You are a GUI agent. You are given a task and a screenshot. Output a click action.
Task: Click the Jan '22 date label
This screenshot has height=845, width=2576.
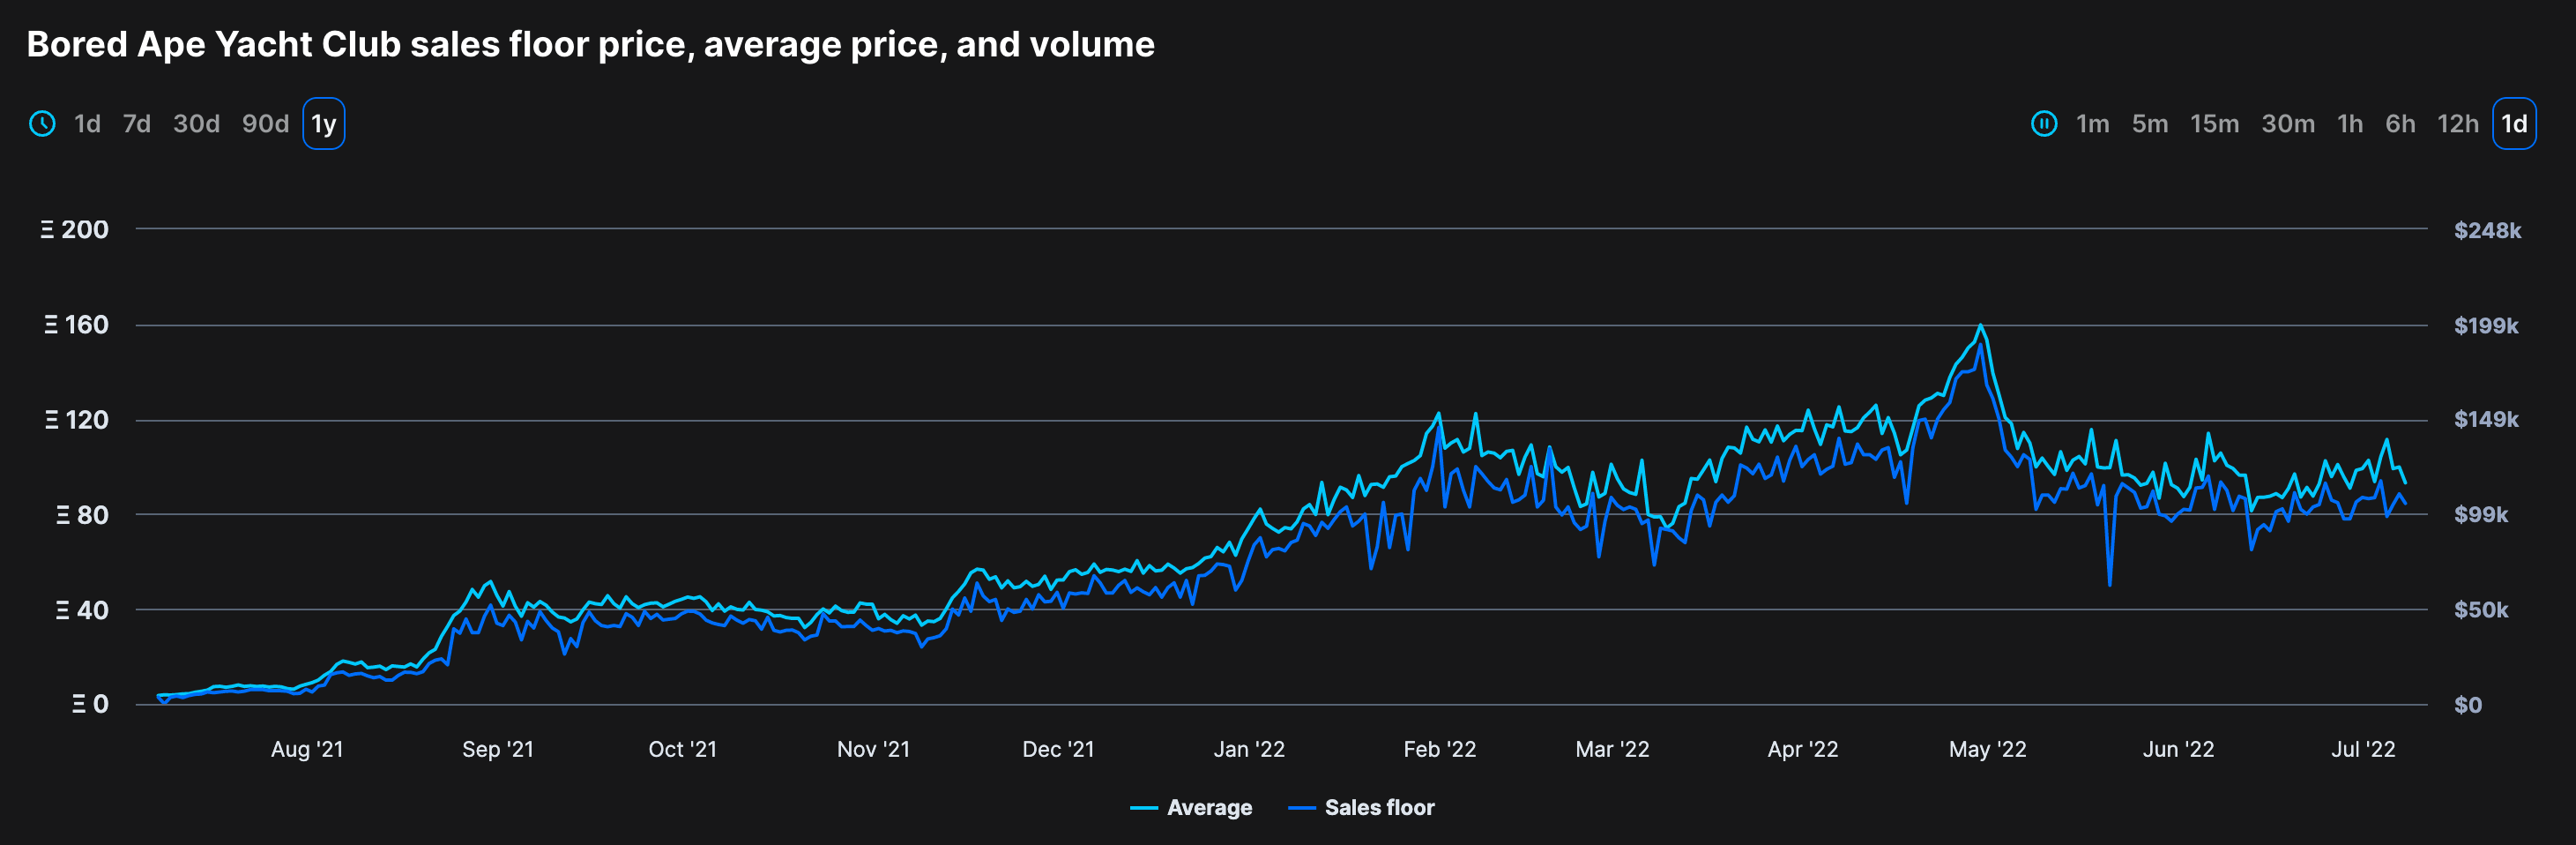pos(1249,749)
